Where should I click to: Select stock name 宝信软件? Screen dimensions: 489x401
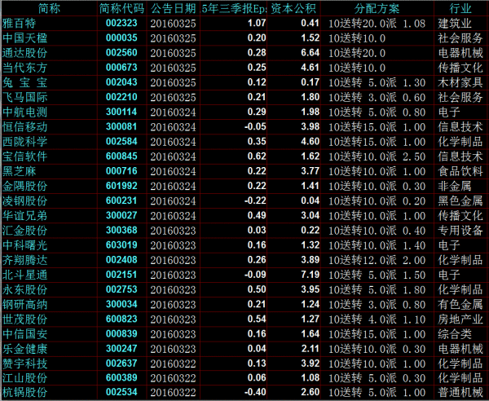[25, 156]
